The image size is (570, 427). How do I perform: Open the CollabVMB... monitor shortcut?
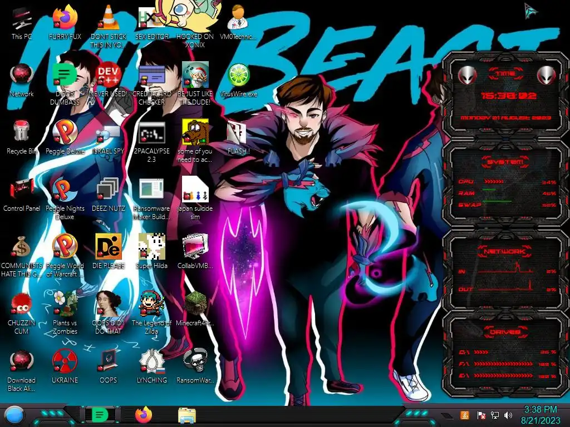click(195, 246)
